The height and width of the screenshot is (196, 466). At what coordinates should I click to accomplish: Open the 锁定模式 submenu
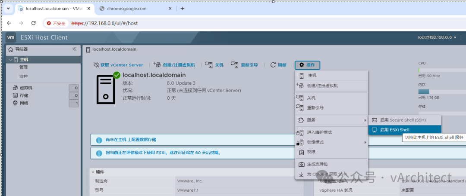click(x=331, y=142)
